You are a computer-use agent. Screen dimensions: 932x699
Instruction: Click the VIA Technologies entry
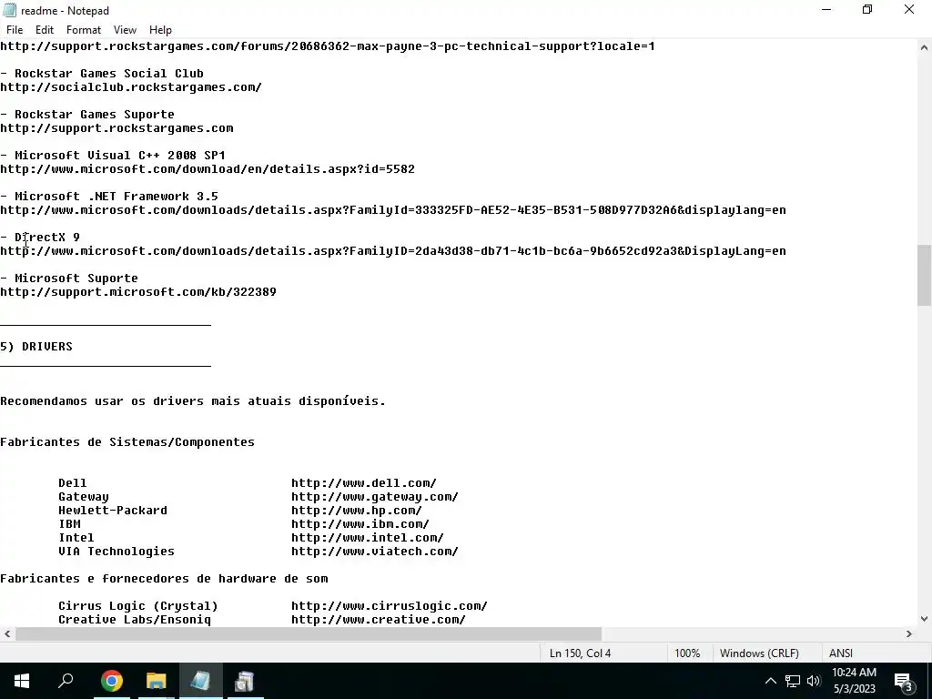116,552
